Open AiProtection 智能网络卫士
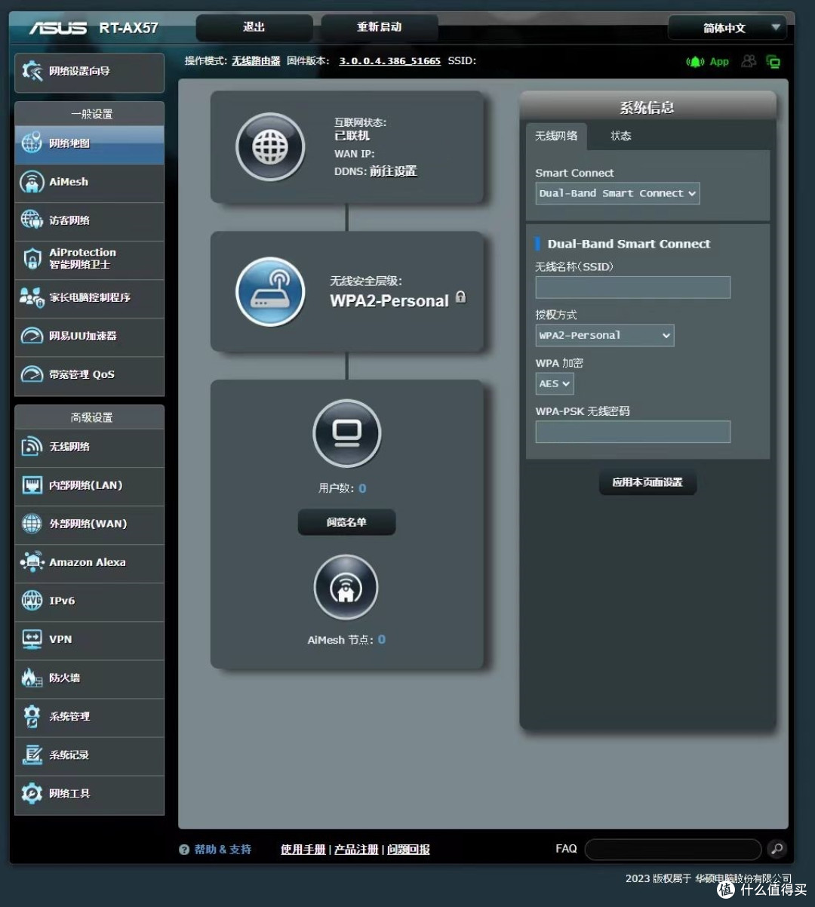815x907 pixels. [x=89, y=260]
